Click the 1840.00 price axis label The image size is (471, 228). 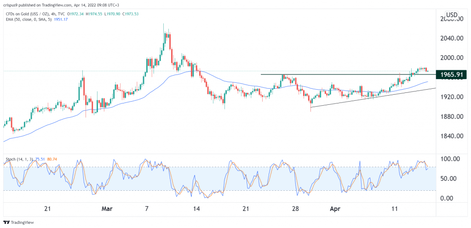click(451, 136)
